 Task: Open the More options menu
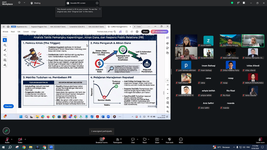coord(181,140)
